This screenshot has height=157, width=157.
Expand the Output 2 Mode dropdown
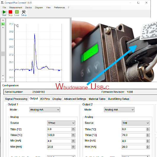coord(119,110)
